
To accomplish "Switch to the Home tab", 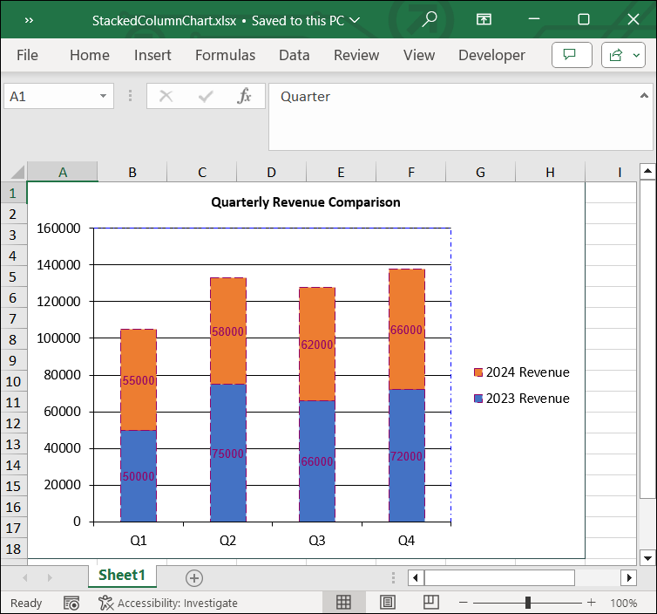I will coord(90,55).
